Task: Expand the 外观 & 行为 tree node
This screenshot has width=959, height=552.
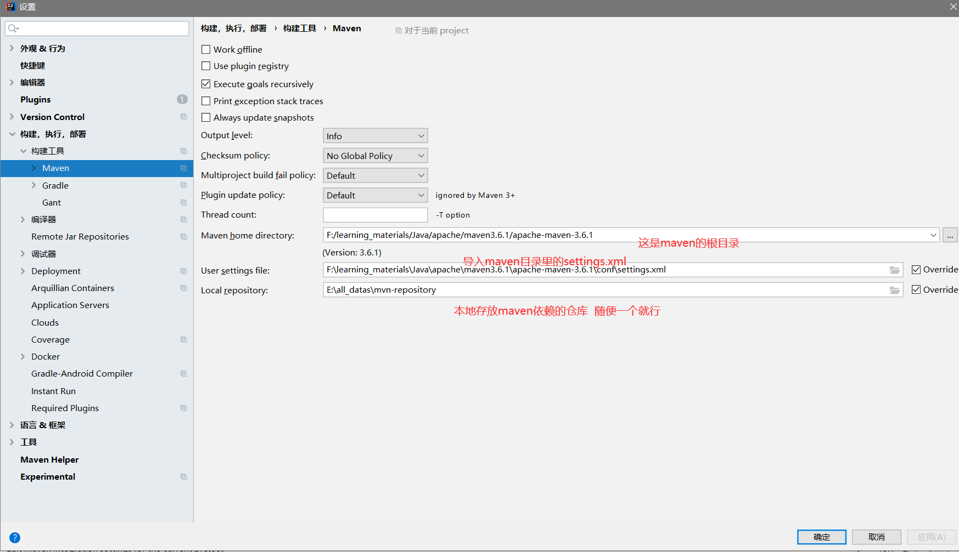Action: [x=12, y=48]
